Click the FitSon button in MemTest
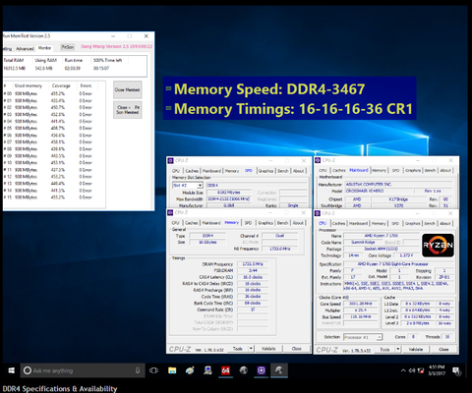 click(x=68, y=47)
